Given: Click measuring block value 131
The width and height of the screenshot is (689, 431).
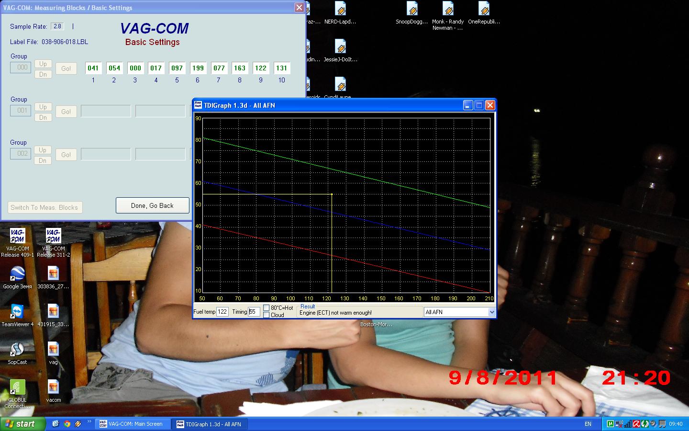Looking at the screenshot, I should (282, 68).
